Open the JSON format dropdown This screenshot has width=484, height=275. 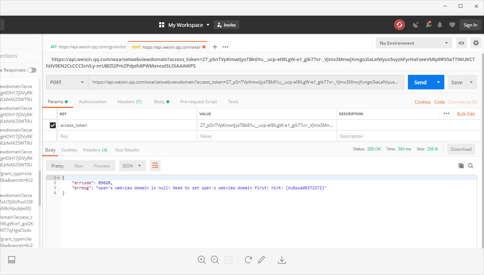132,166
